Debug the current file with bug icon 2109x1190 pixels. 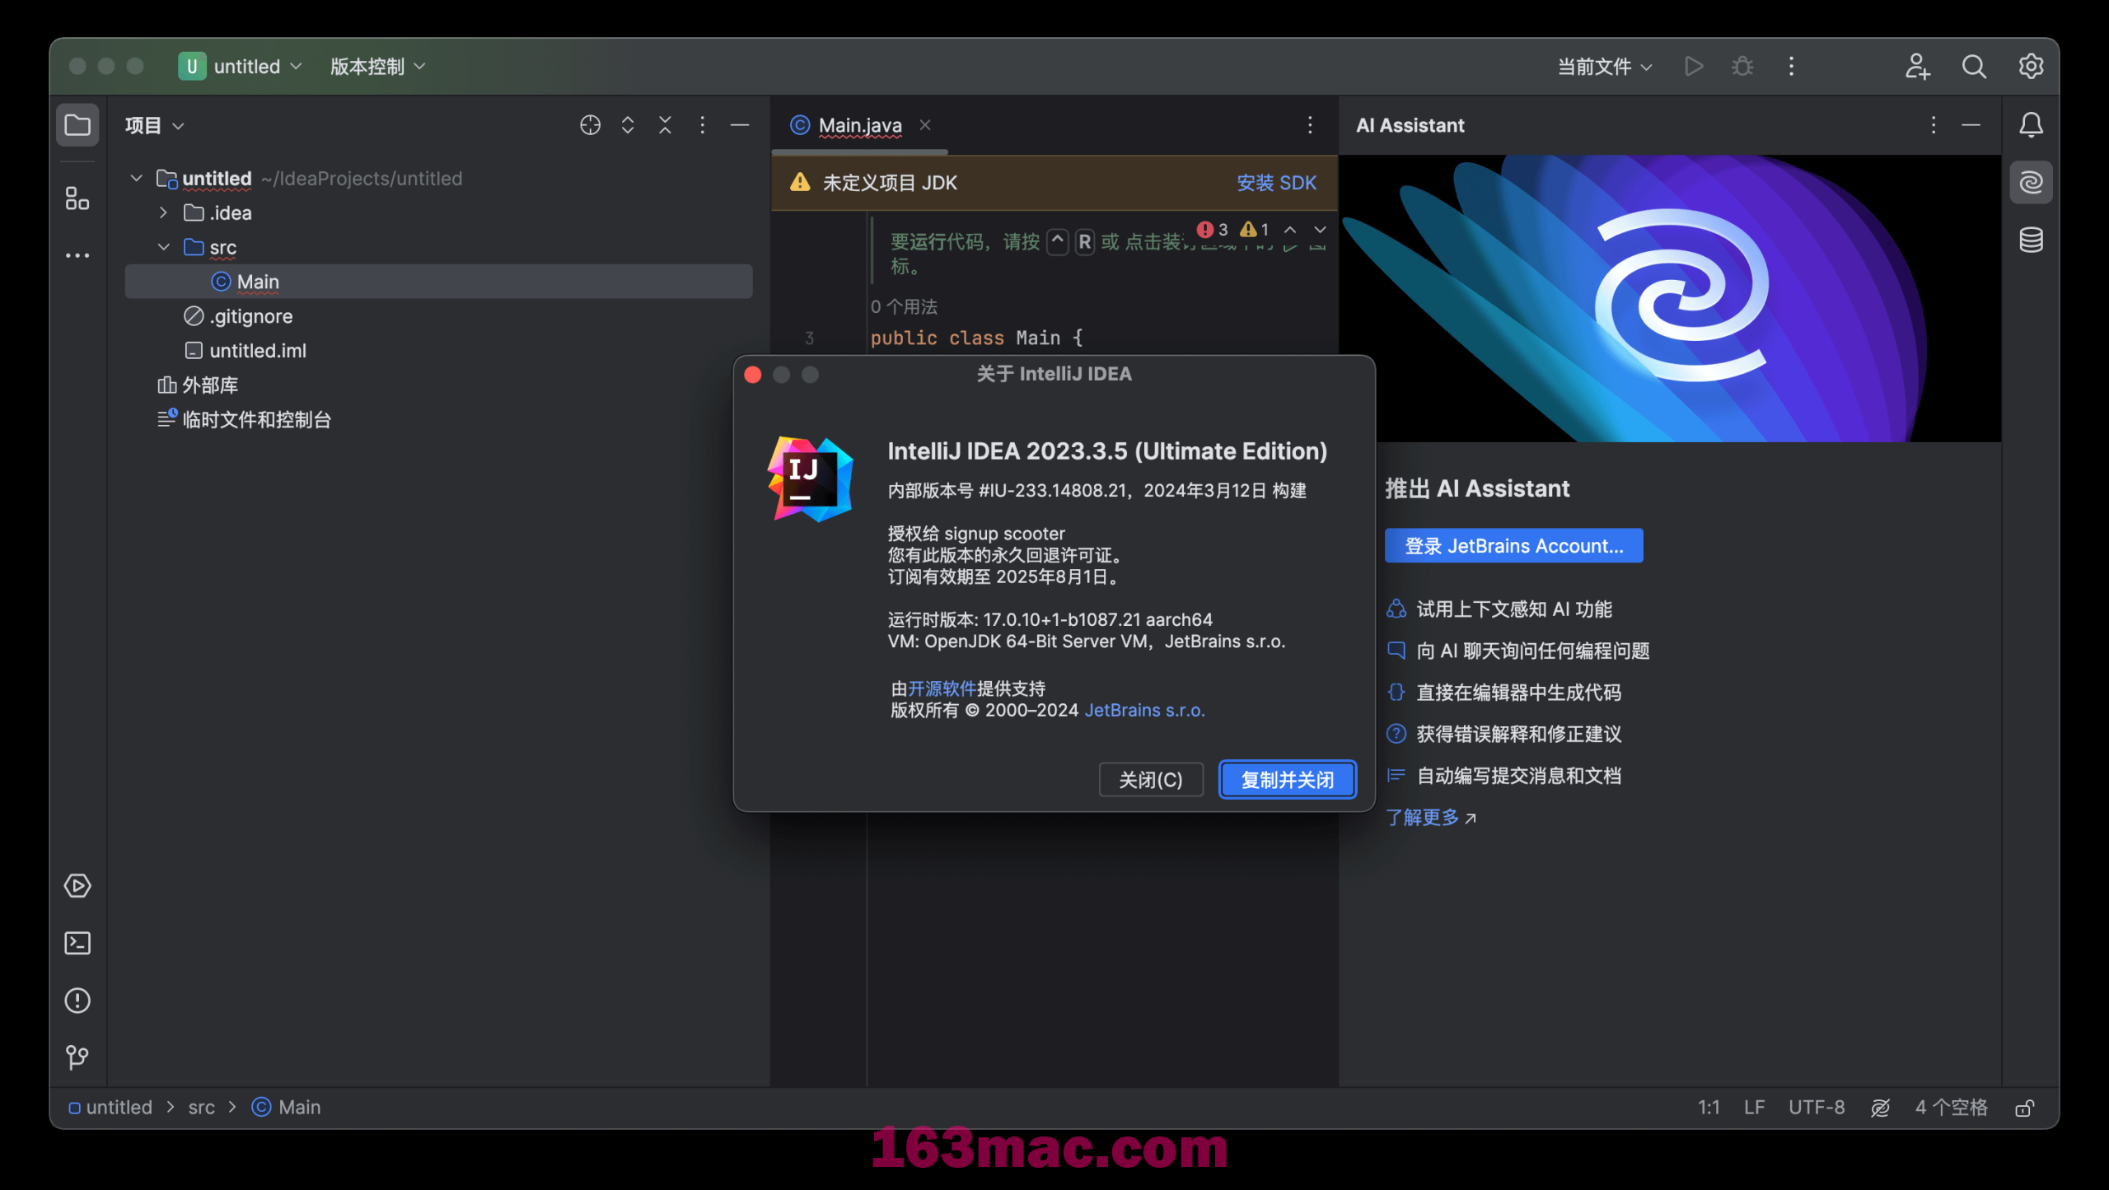pyautogui.click(x=1742, y=67)
